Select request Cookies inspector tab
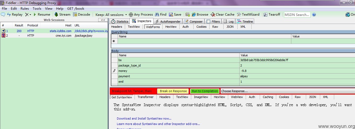This screenshot has width=355, height=129. [201, 27]
